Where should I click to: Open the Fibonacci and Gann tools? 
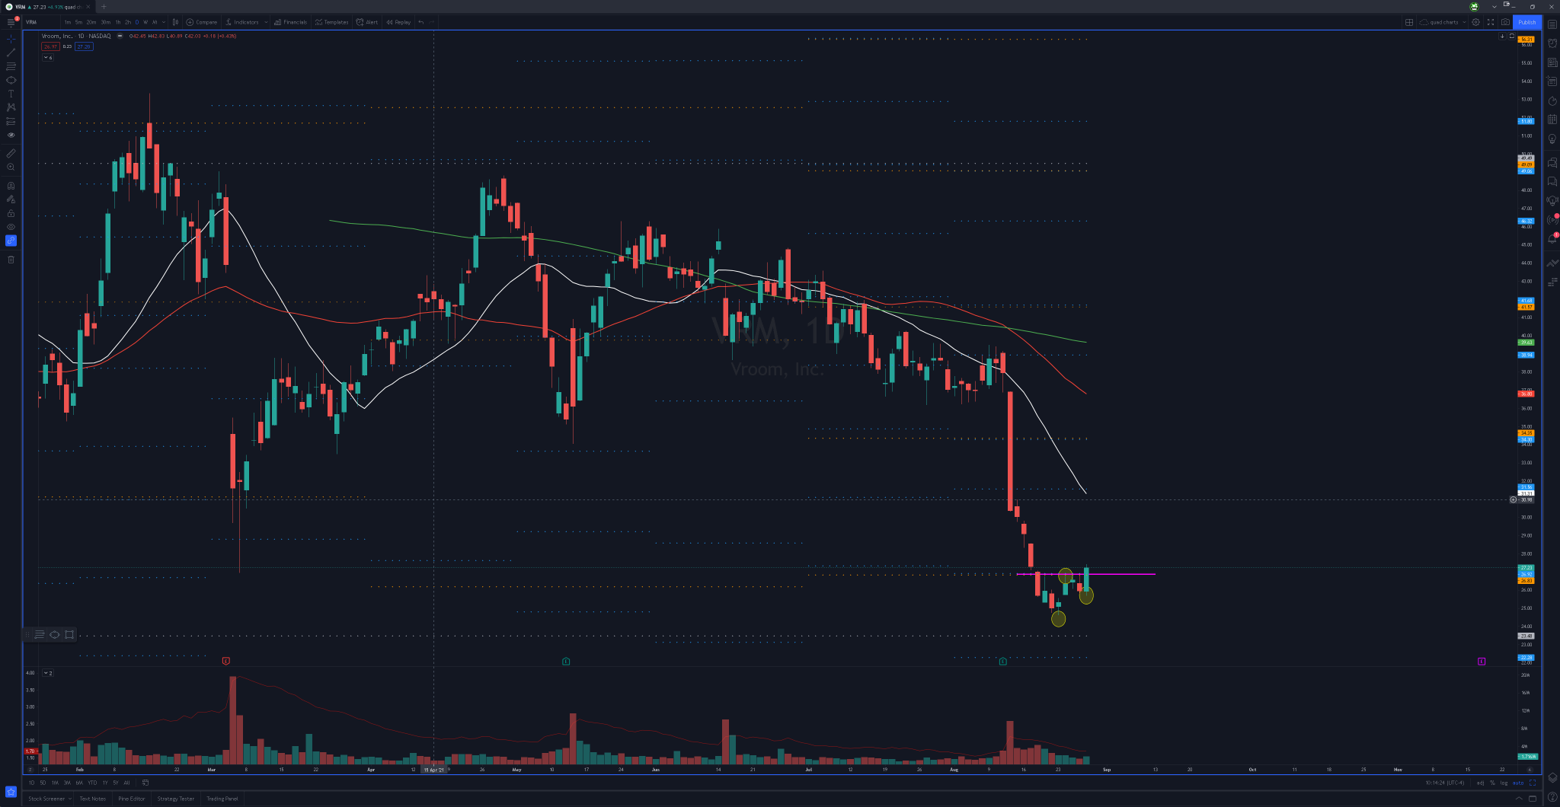pos(11,66)
